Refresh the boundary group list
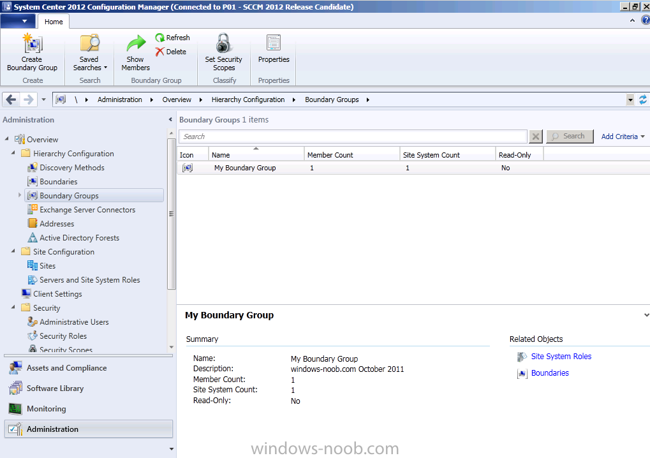650x458 pixels. tap(172, 38)
